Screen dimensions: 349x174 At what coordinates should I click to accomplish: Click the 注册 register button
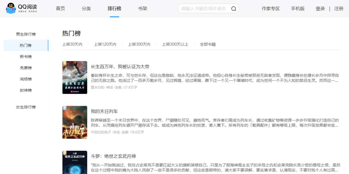click(x=339, y=9)
